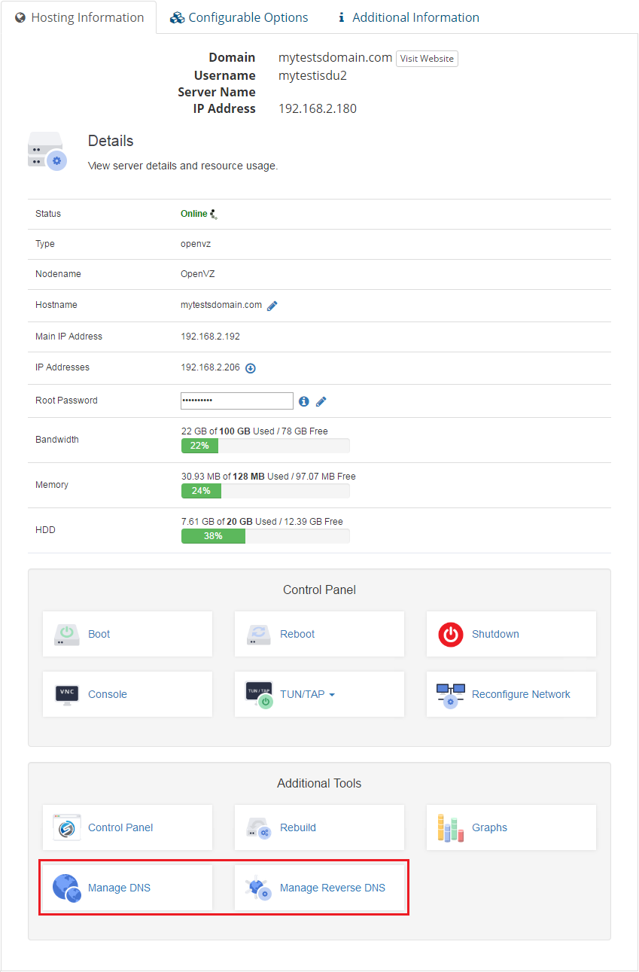Select Reconfigure Network link
The image size is (639, 972).
(x=521, y=694)
